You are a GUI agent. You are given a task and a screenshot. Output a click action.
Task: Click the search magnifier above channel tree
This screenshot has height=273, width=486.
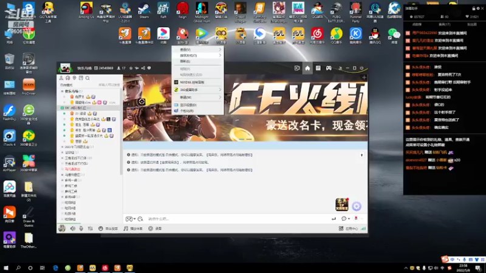point(87,78)
